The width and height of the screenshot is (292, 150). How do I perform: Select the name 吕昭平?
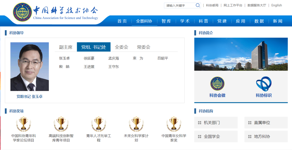(163, 58)
